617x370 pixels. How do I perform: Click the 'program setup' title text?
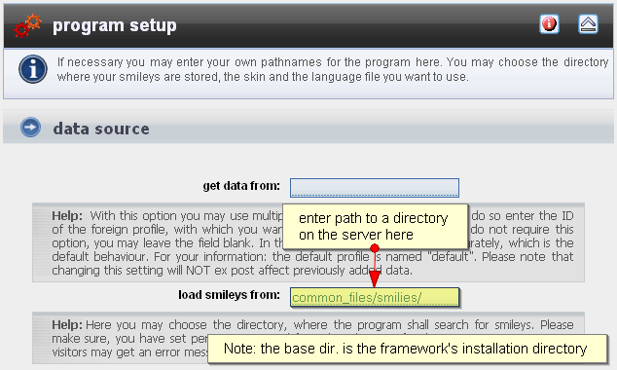pyautogui.click(x=115, y=25)
